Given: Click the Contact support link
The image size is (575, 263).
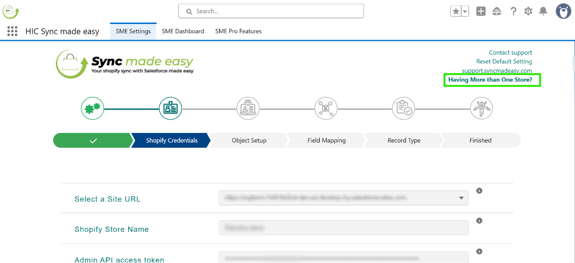Looking at the screenshot, I should [510, 53].
